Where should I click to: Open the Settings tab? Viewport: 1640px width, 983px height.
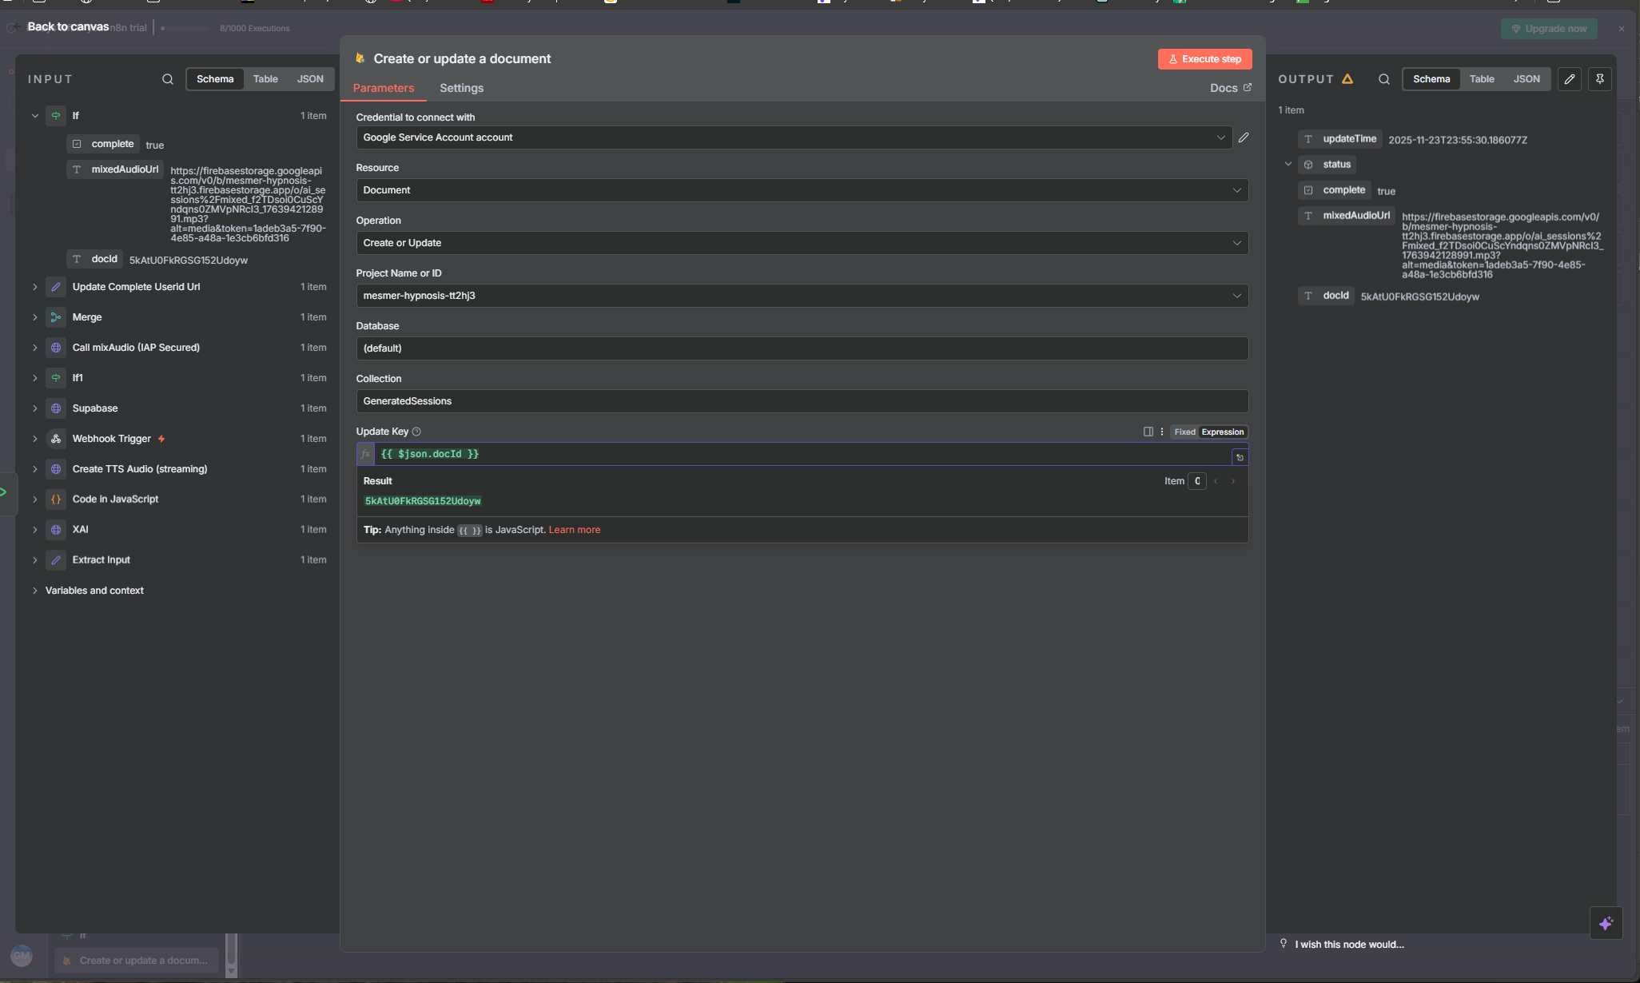461,88
